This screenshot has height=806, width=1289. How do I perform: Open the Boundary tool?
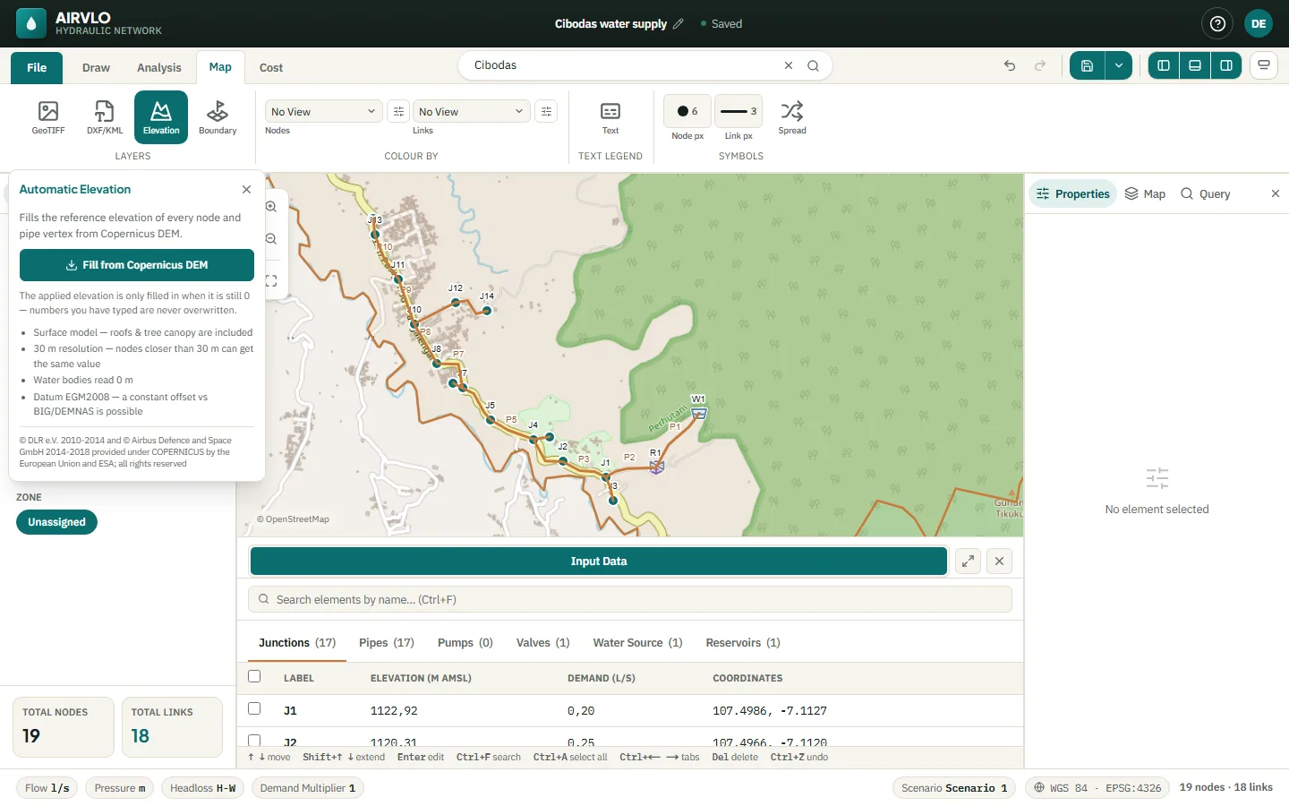tap(218, 117)
